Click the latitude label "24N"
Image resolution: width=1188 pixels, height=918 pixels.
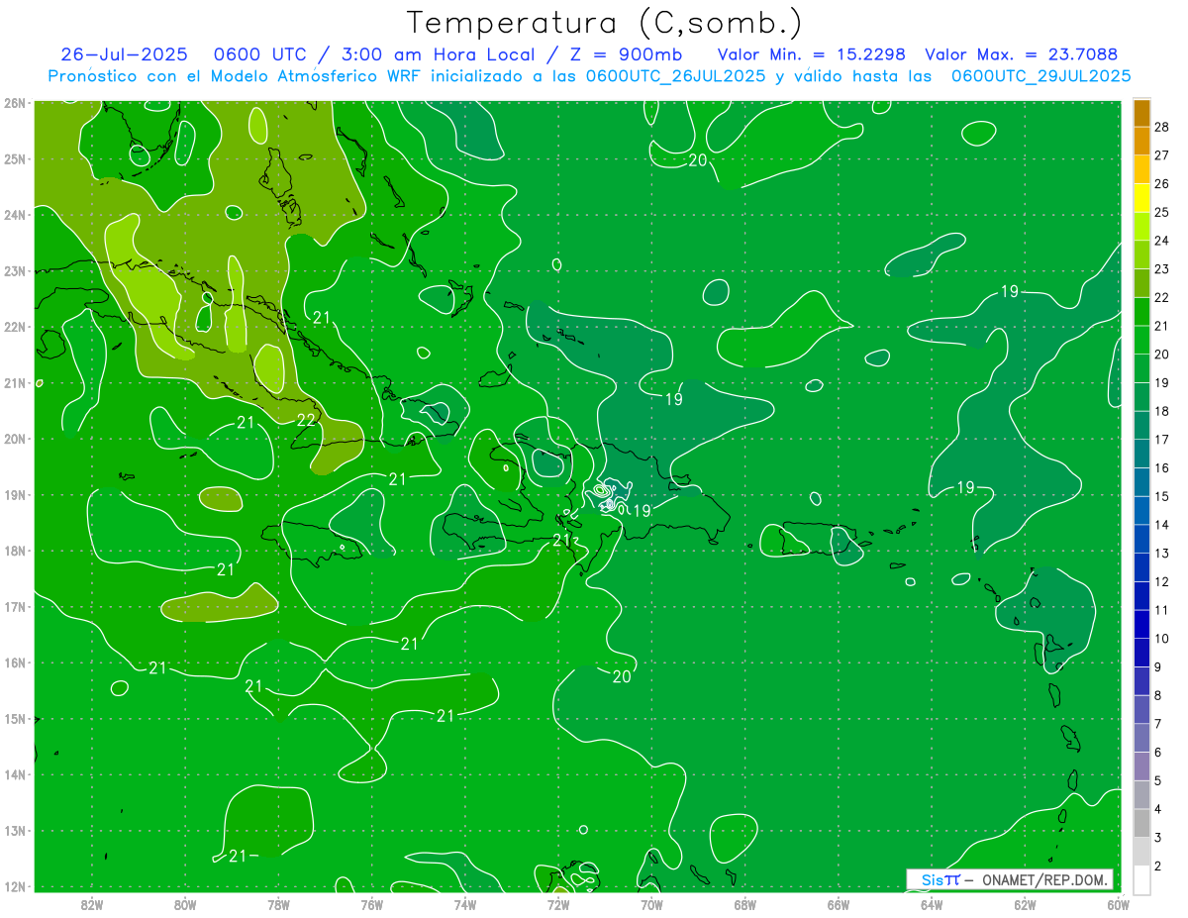[14, 215]
